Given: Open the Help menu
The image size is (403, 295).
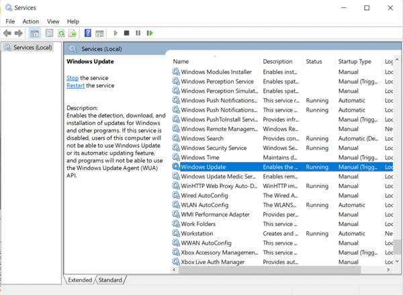Looking at the screenshot, I should click(x=73, y=22).
